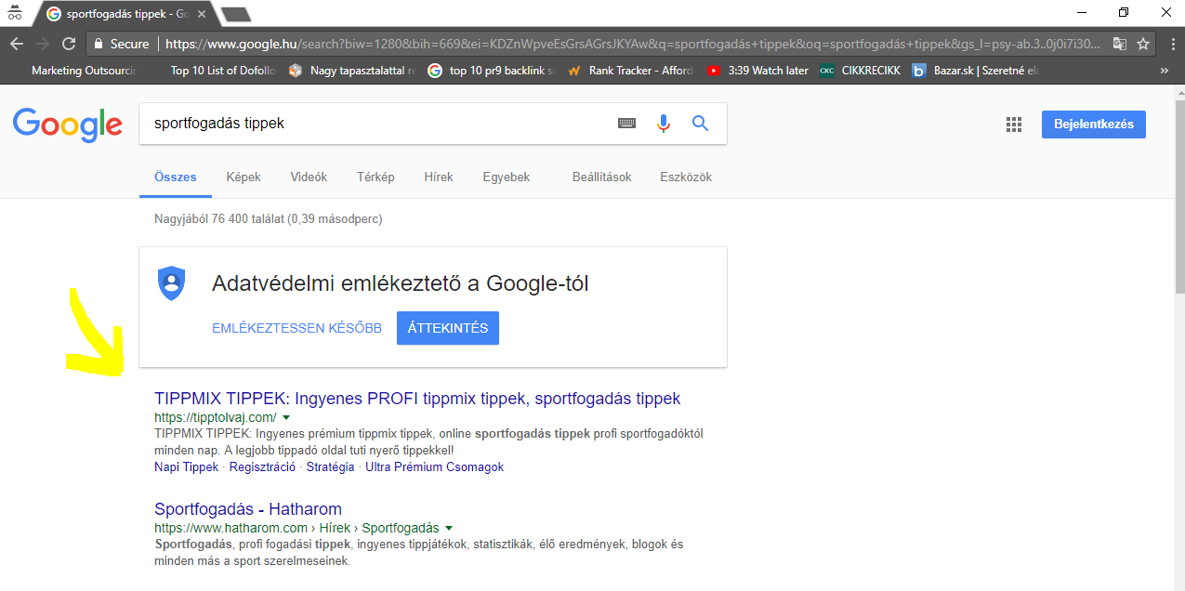This screenshot has width=1185, height=591.
Task: Click the incognito window icon
Action: tap(14, 13)
